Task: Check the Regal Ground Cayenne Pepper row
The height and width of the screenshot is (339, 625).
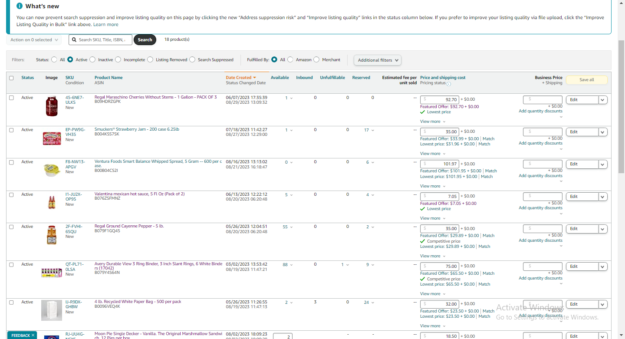Action: (x=11, y=227)
